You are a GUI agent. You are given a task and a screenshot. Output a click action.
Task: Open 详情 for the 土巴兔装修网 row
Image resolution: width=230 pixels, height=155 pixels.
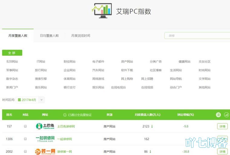click(222, 126)
